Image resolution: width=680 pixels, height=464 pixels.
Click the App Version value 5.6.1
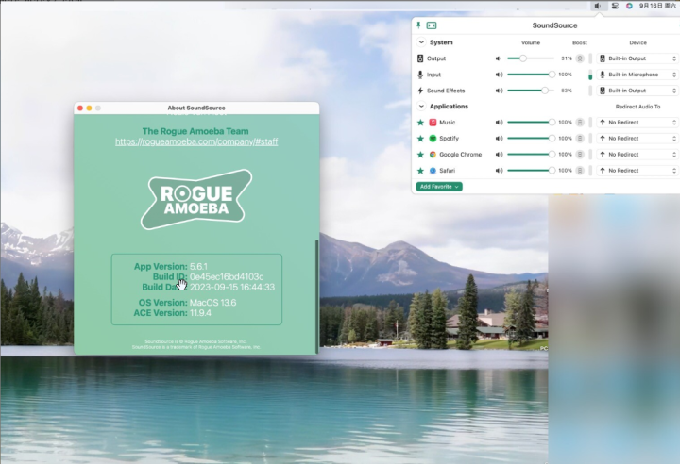coord(198,267)
